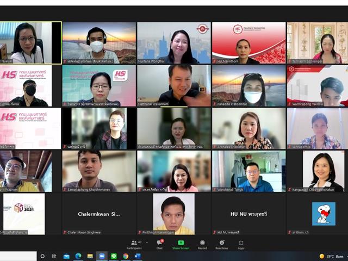Click the name label starting 'Wanchana'
This screenshot has width=348, height=261.
coord(230,190)
